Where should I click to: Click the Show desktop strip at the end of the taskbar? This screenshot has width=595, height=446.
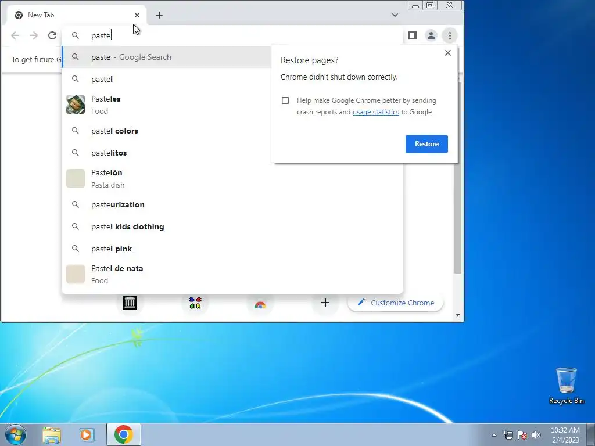click(592, 434)
